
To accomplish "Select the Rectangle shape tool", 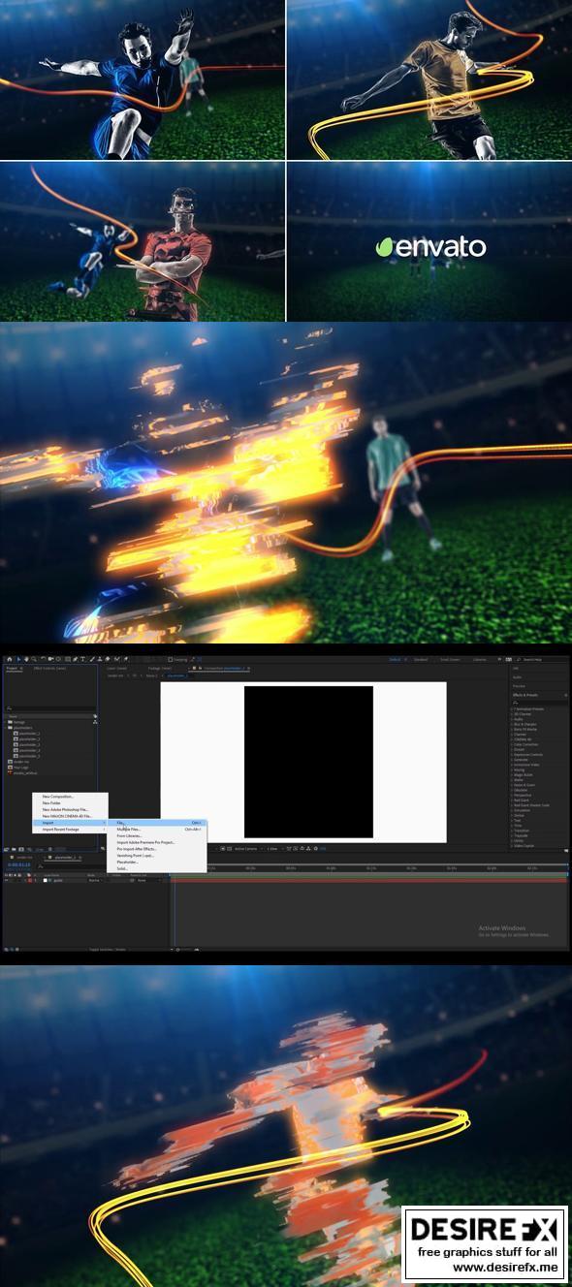I will pos(68,659).
